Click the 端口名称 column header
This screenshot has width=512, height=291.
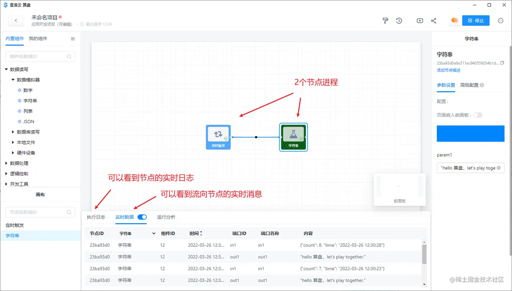[x=270, y=233]
